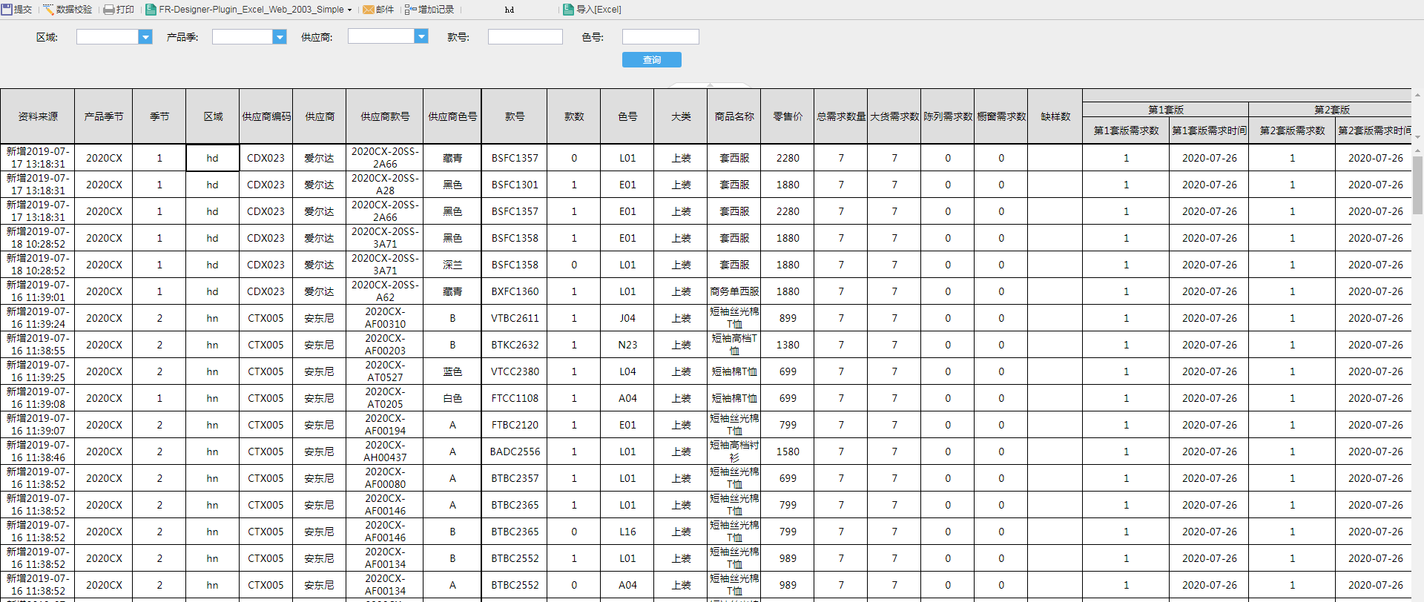Click the 导入[Excel] import icon
Screen dimensions: 1424x602
pyautogui.click(x=568, y=10)
